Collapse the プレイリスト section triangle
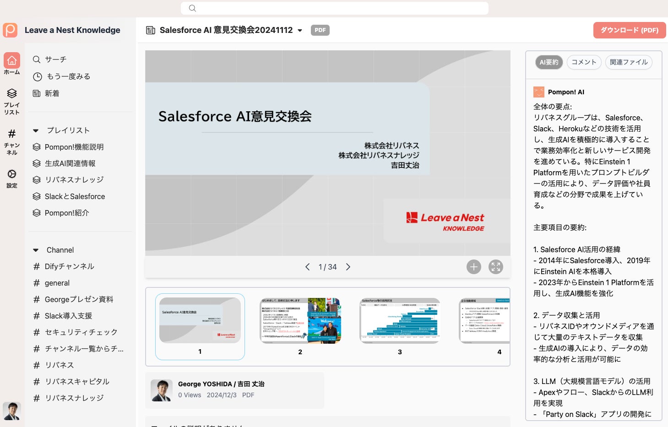This screenshot has width=668, height=427. tap(36, 130)
